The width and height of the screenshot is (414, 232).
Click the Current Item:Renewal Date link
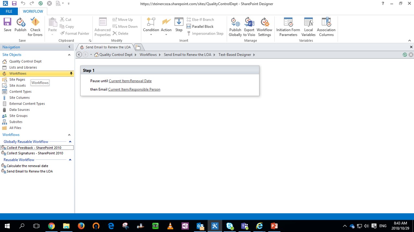130,81
